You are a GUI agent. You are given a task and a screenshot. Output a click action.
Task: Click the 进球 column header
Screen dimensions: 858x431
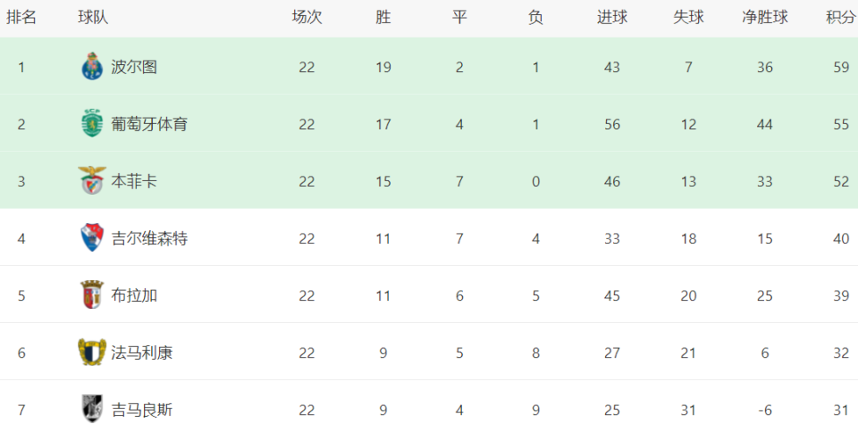[x=611, y=17]
